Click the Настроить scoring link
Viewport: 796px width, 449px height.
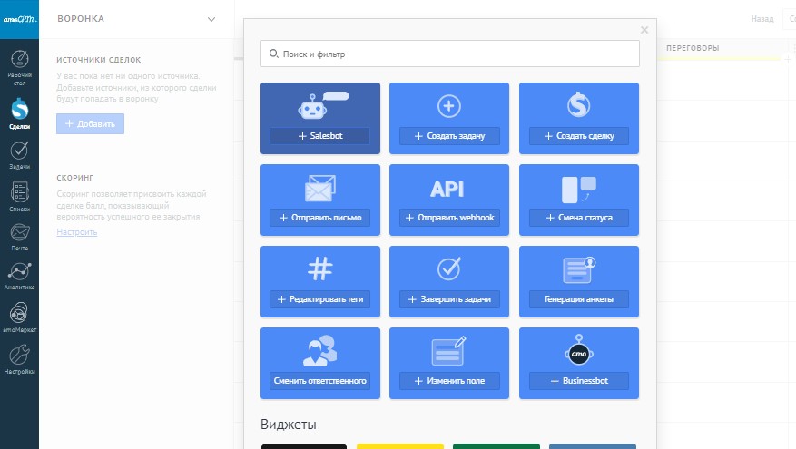(76, 232)
